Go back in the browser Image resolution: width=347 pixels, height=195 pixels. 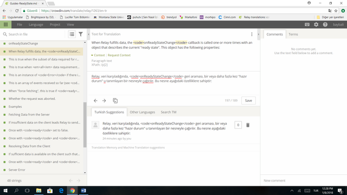(4, 11)
